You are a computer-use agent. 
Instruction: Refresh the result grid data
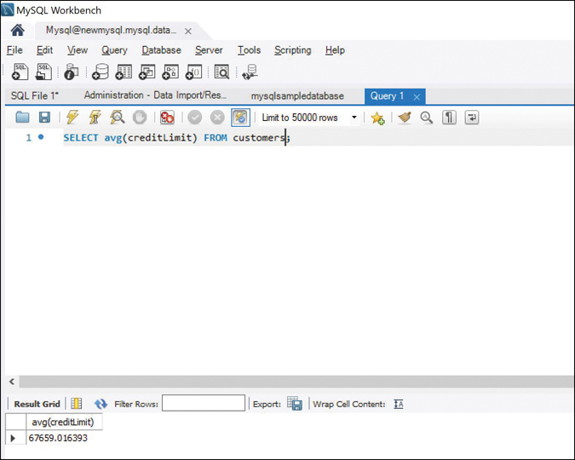(101, 404)
